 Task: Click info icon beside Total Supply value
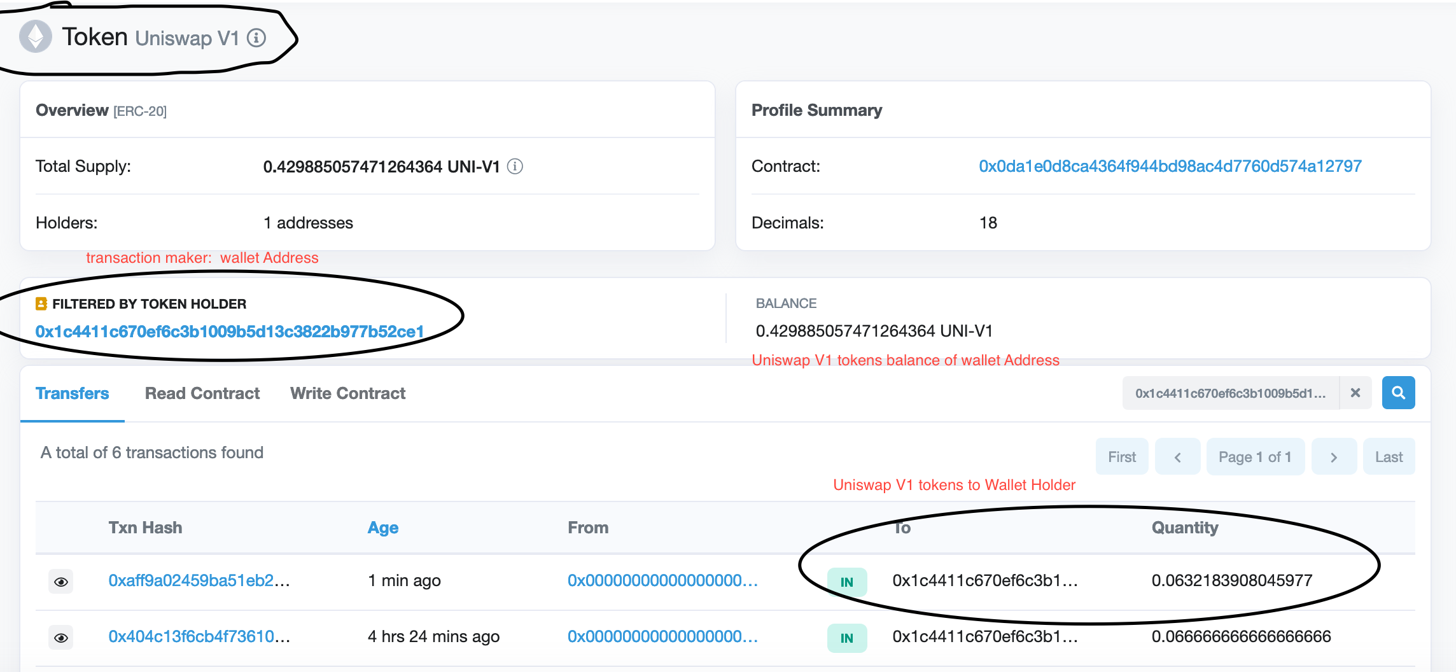click(x=515, y=166)
